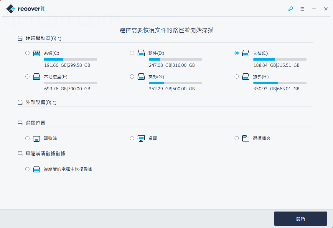
Task: Click the 選擇位置 section icon
Action: pyautogui.click(x=20, y=123)
